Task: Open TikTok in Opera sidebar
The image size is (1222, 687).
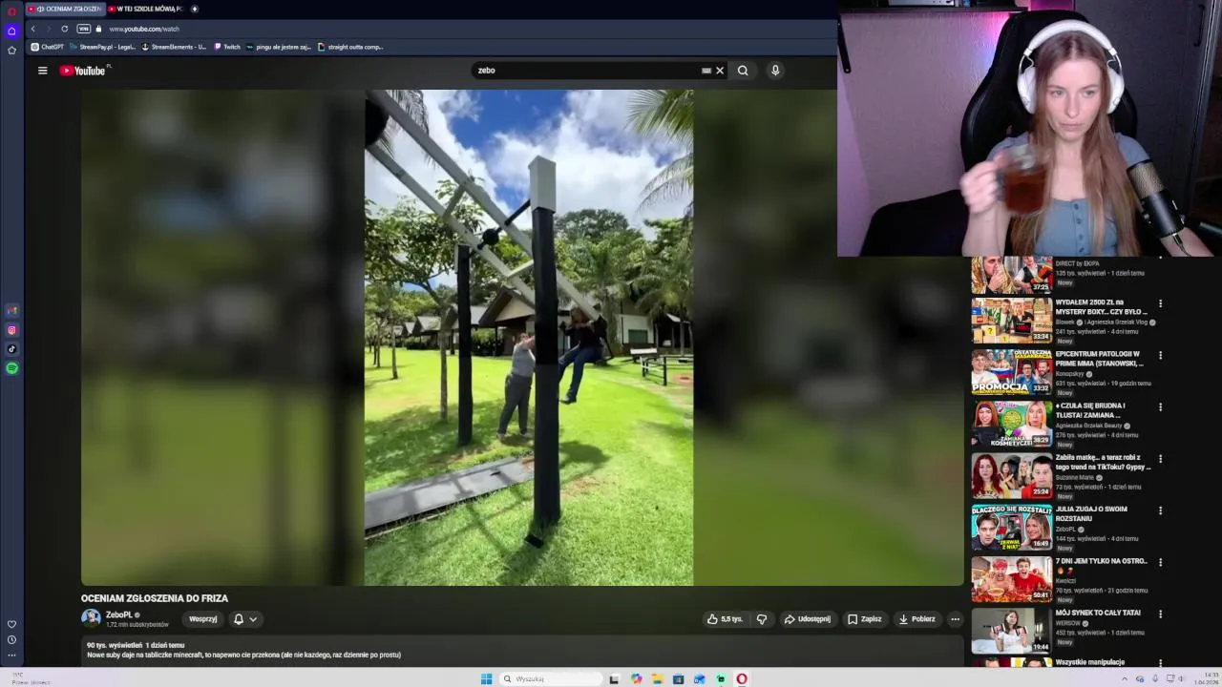Action: click(x=11, y=349)
